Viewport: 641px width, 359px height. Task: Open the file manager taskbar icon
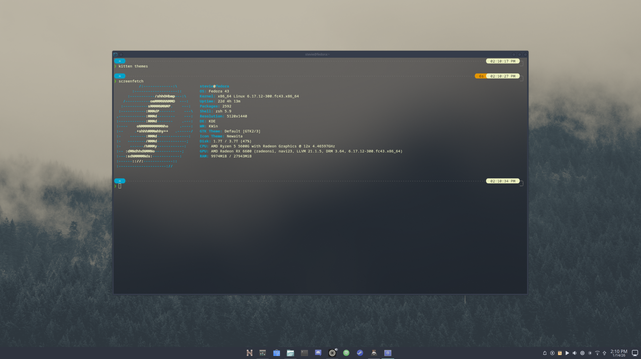click(291, 353)
